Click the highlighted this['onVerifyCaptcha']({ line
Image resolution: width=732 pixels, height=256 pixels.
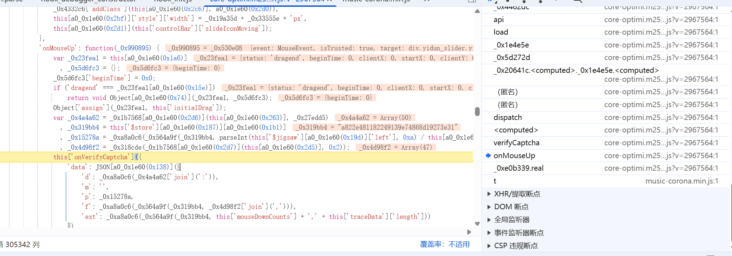[237, 157]
